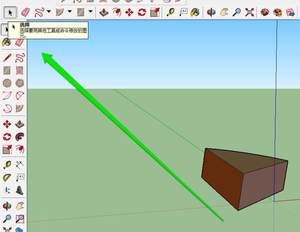Pick the Eraser tool in top toolbar
The image size is (300, 232).
25,12
